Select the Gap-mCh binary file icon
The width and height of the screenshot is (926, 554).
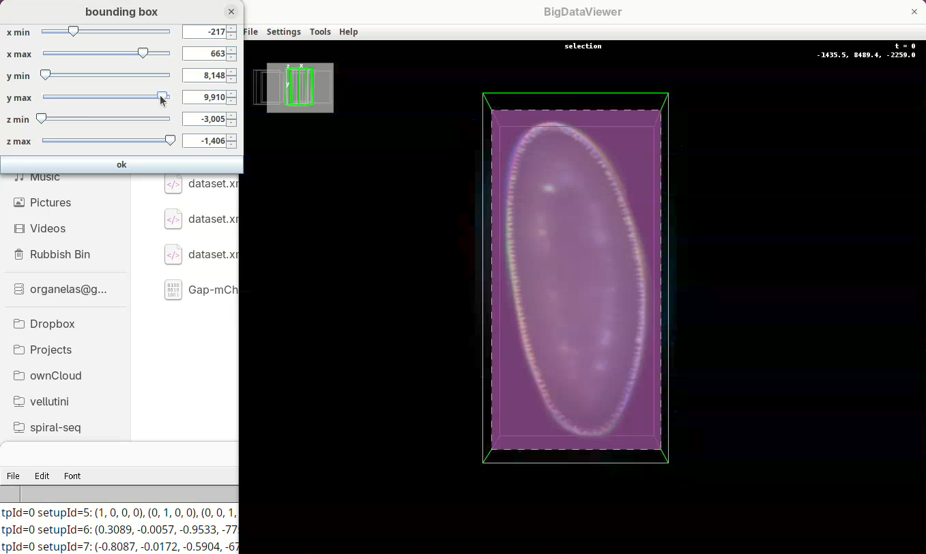tap(173, 290)
